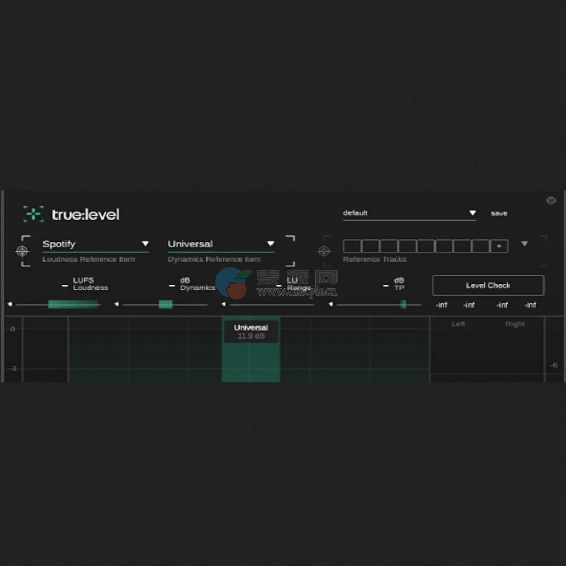Click the first -inf peak readout
This screenshot has height=566, width=566.
pos(442,305)
